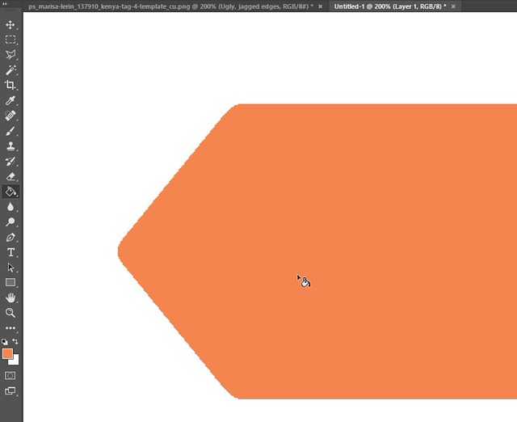Reset to default foreground and background colors

pos(5,342)
